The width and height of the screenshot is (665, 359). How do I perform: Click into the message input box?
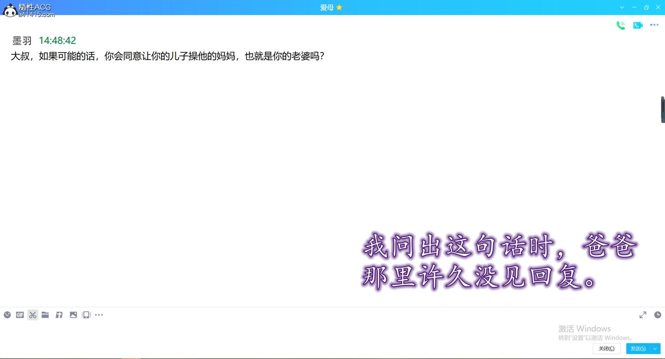279,332
